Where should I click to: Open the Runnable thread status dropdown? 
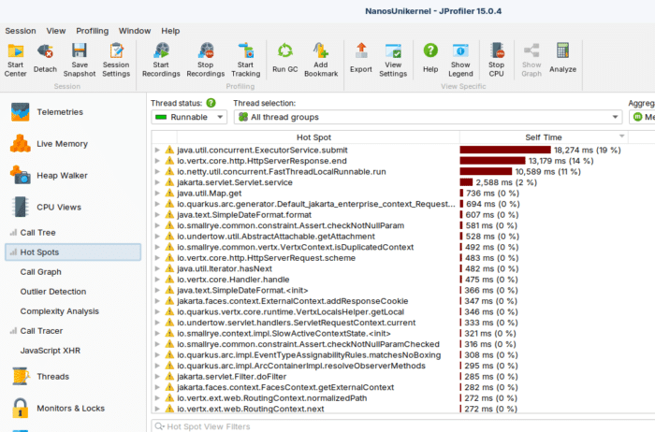point(189,117)
